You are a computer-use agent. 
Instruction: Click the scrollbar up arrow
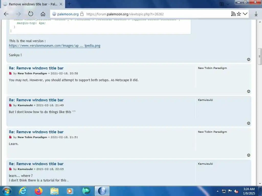pos(260,22)
